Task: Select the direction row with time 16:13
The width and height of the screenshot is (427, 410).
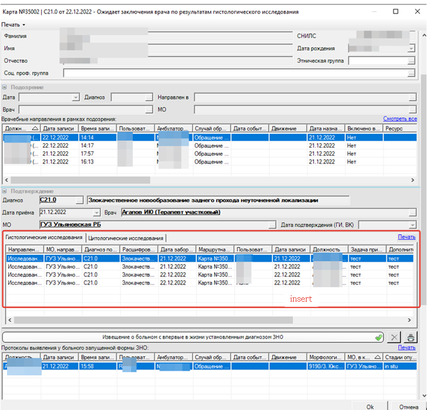Action: click(210, 162)
